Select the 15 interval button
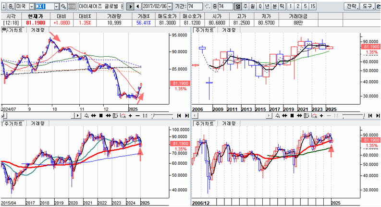381x207 pixels. click(x=313, y=6)
